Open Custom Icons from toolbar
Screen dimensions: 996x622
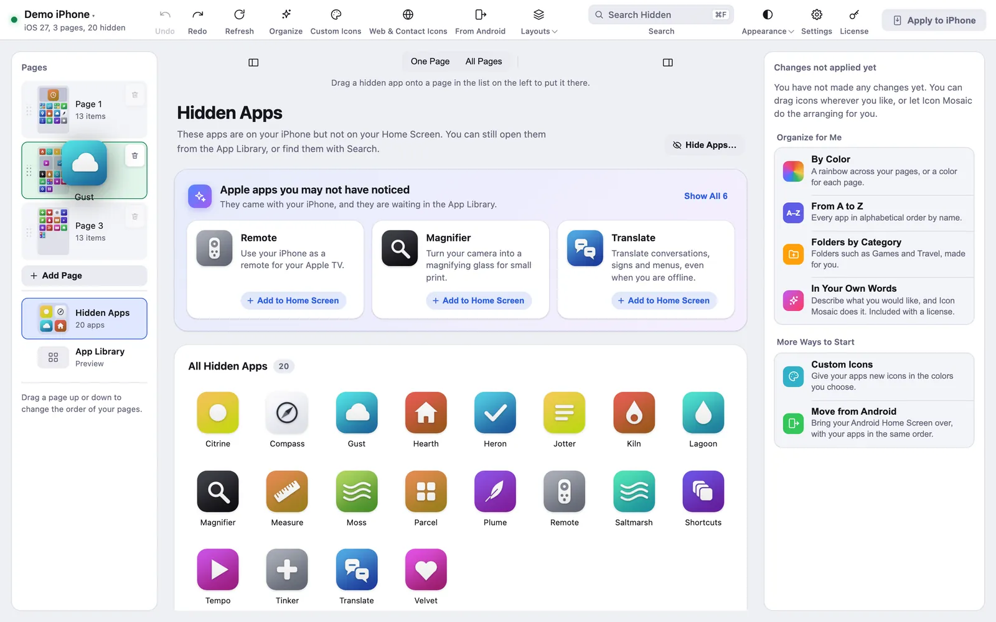pos(336,21)
